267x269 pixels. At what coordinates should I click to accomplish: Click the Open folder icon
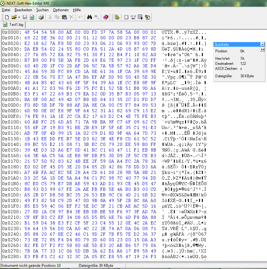click(x=14, y=17)
